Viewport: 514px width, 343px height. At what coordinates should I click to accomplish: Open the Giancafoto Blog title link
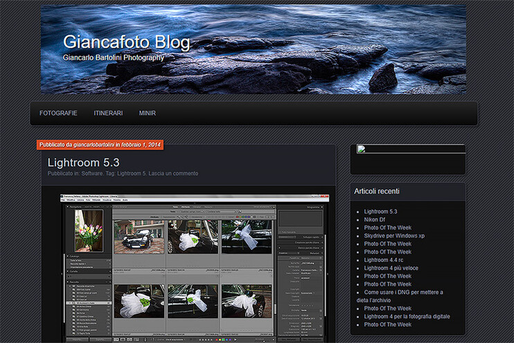127,42
